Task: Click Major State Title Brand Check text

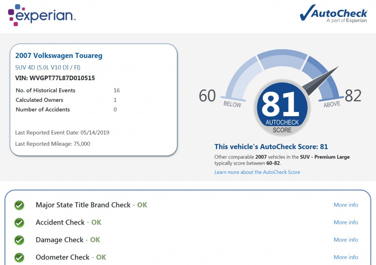Action: pos(83,205)
